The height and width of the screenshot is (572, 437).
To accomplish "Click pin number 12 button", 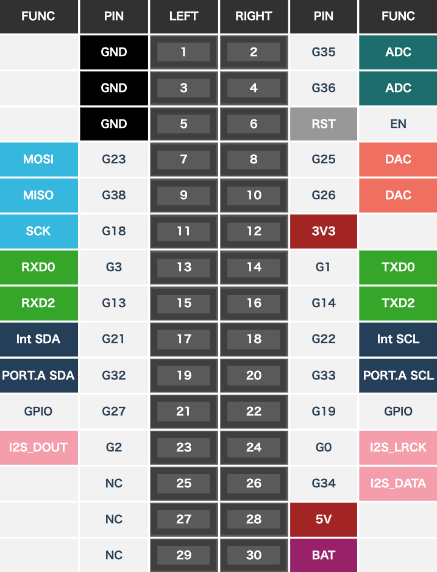I will (x=254, y=231).
